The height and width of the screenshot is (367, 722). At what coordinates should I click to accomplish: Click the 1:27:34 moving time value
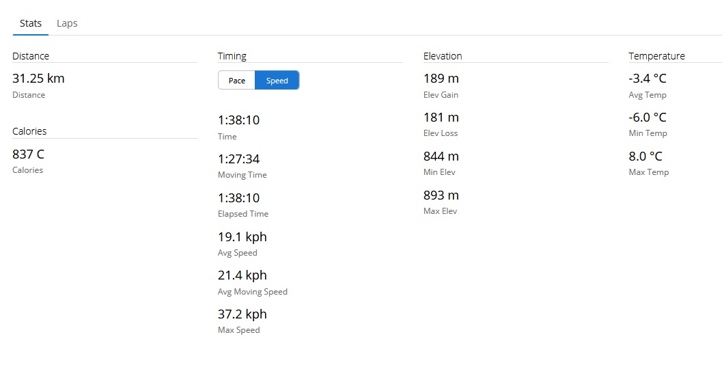[x=238, y=159]
